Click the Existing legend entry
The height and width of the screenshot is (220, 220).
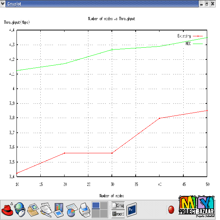pyautogui.click(x=184, y=36)
